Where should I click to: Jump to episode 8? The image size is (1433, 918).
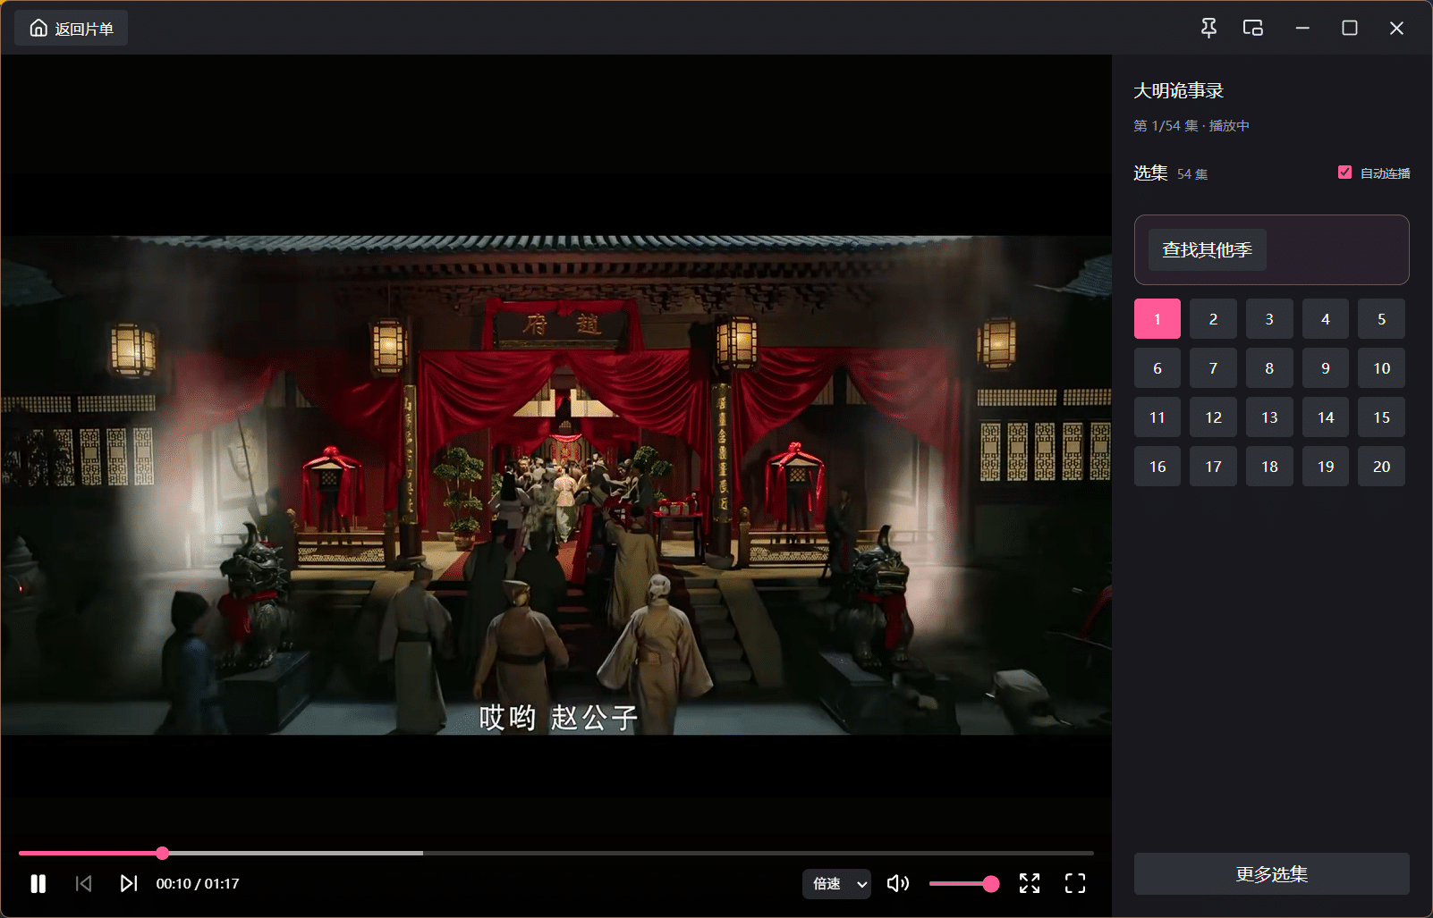click(1269, 368)
